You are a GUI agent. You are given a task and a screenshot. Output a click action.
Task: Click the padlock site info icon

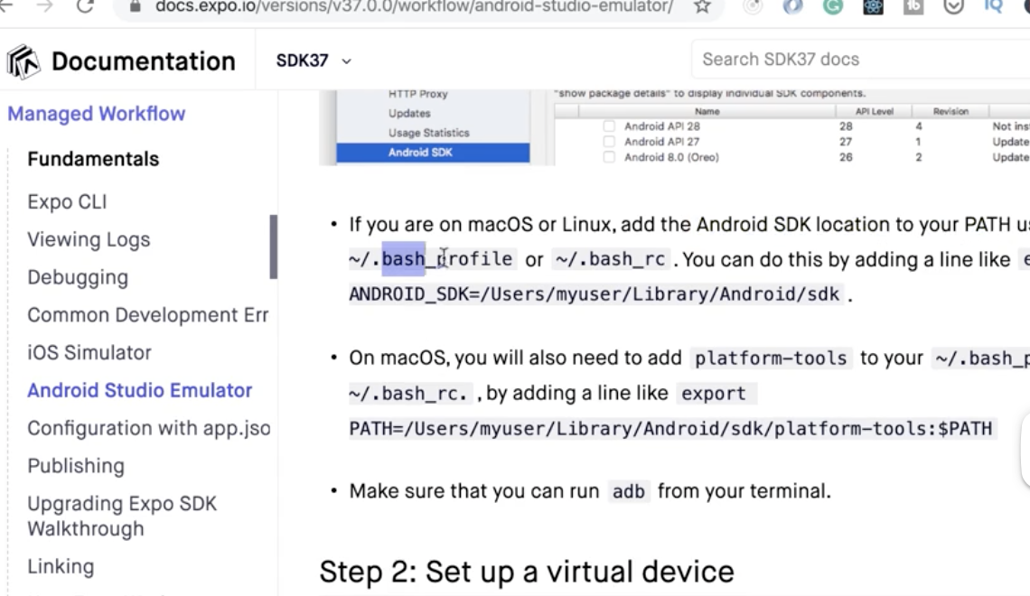136,6
